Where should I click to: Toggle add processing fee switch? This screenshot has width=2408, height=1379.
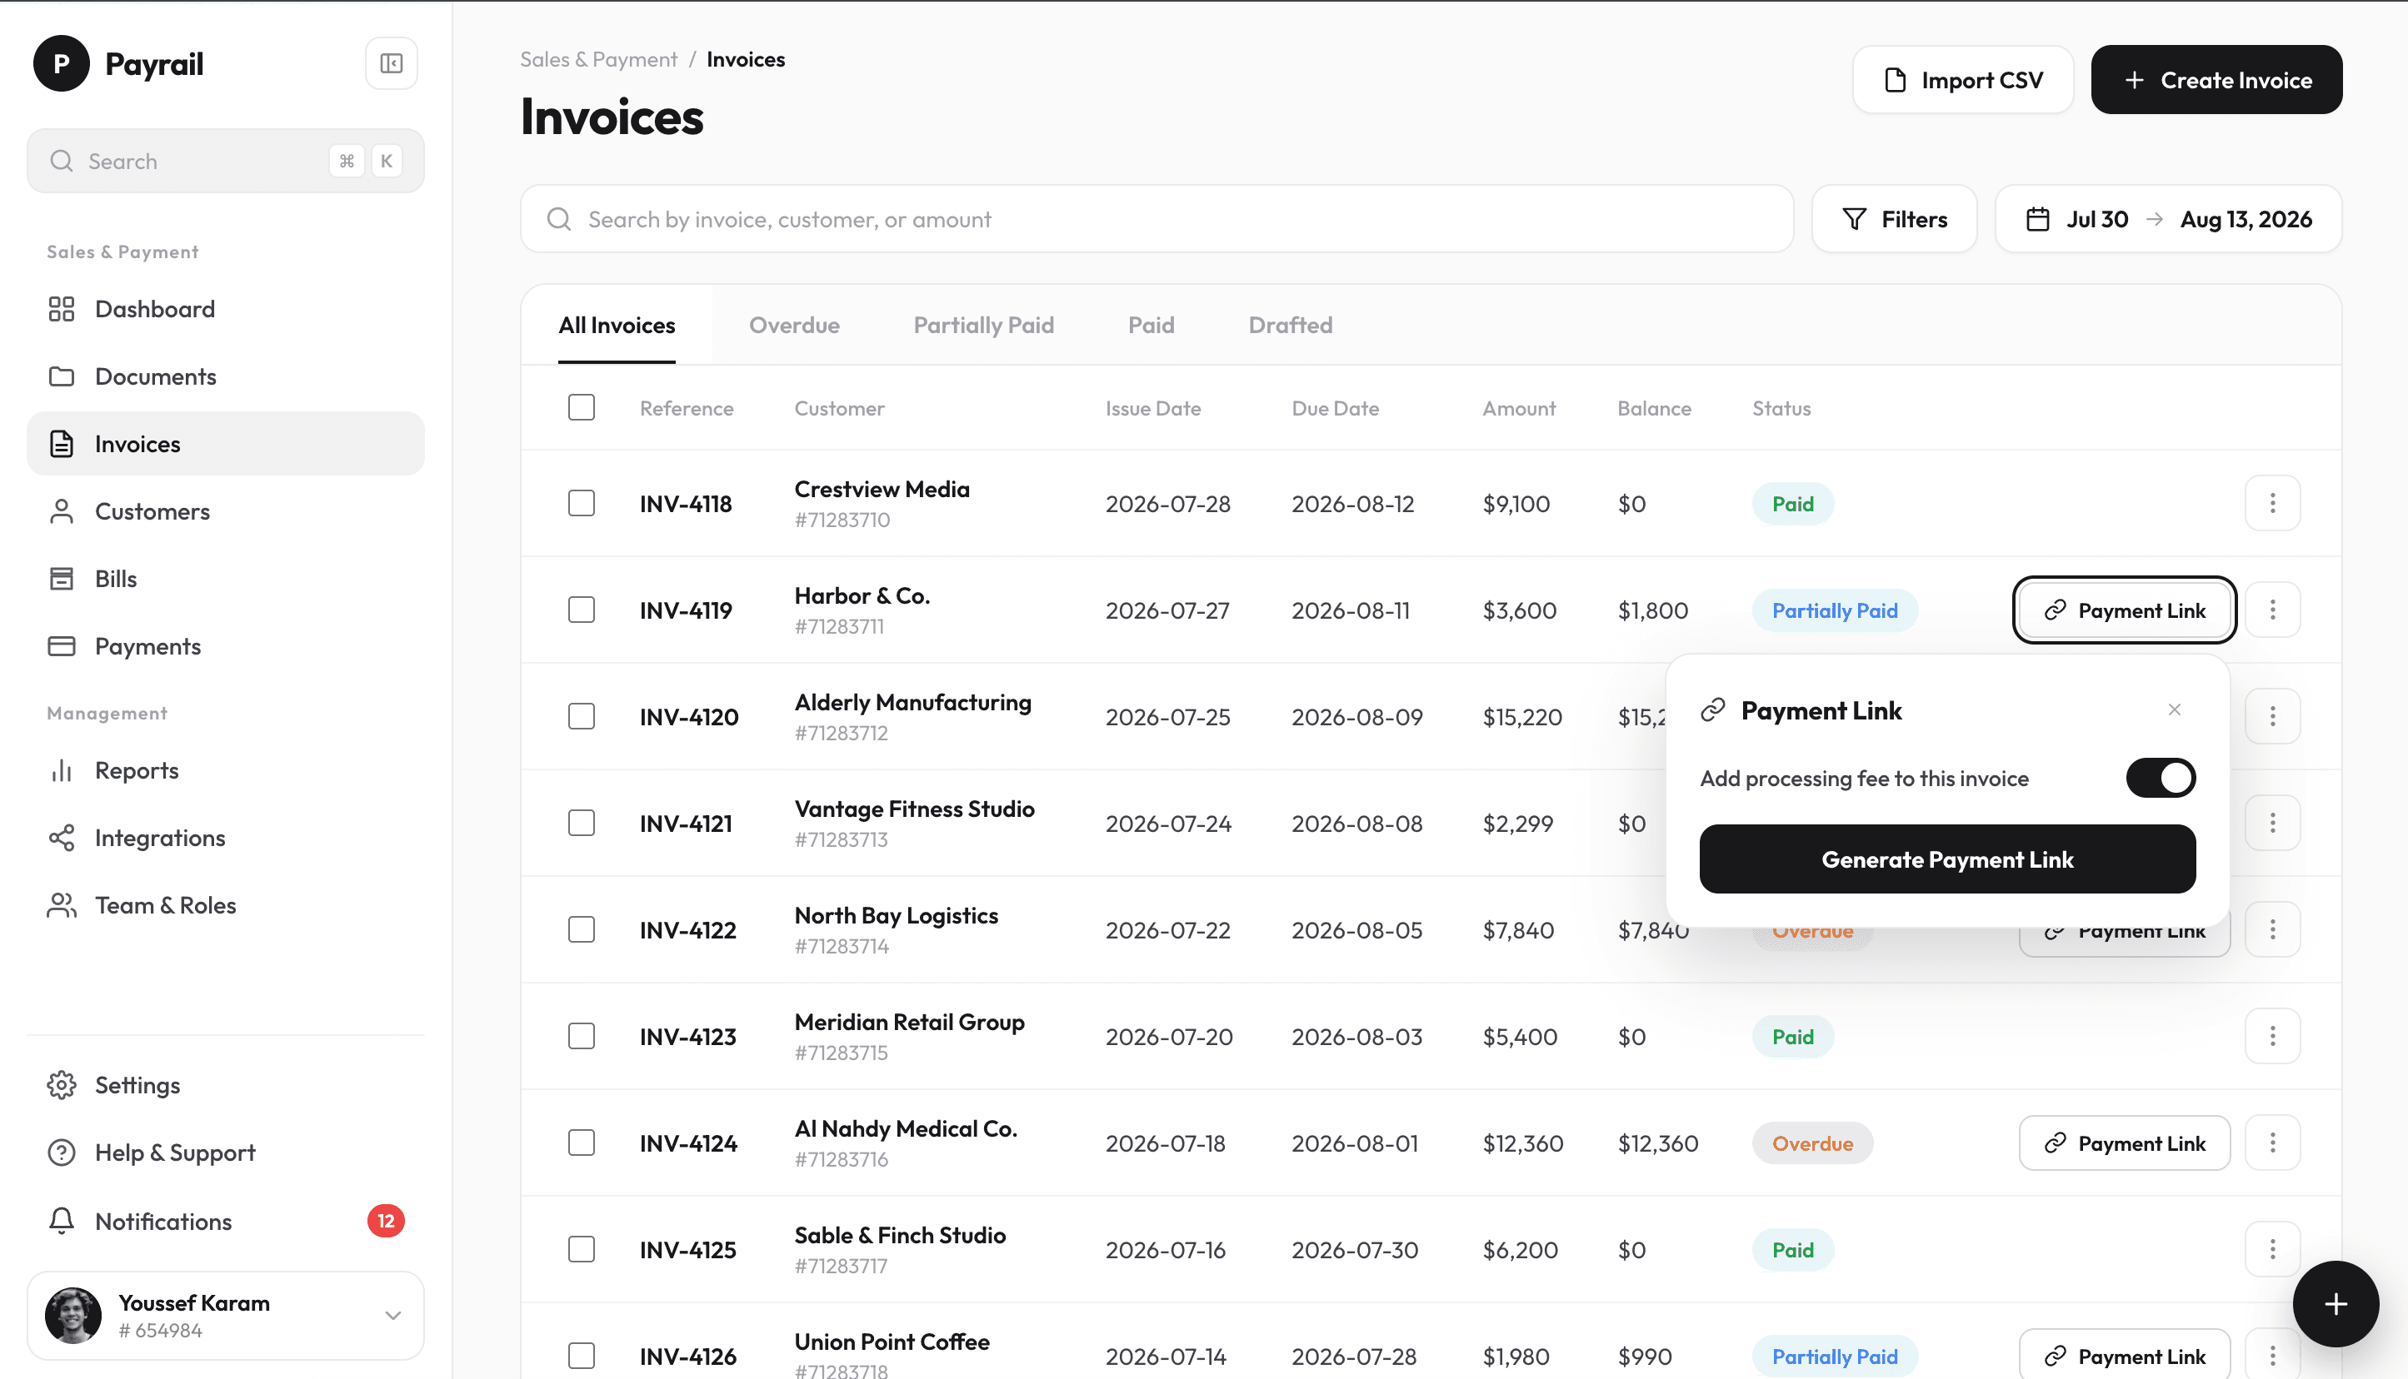tap(2161, 778)
